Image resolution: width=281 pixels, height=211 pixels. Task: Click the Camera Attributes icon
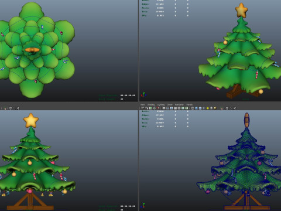tap(146, 108)
